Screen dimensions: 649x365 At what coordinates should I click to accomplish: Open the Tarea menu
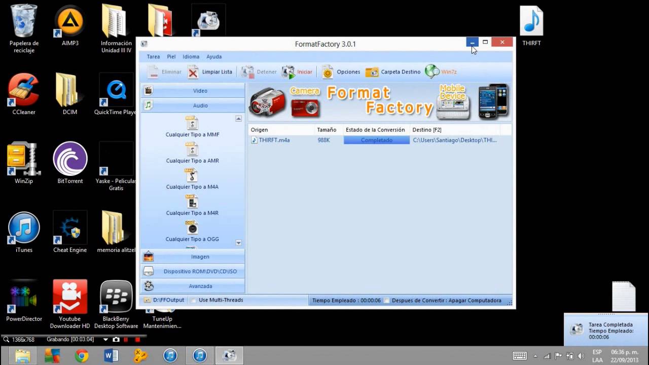pos(153,57)
